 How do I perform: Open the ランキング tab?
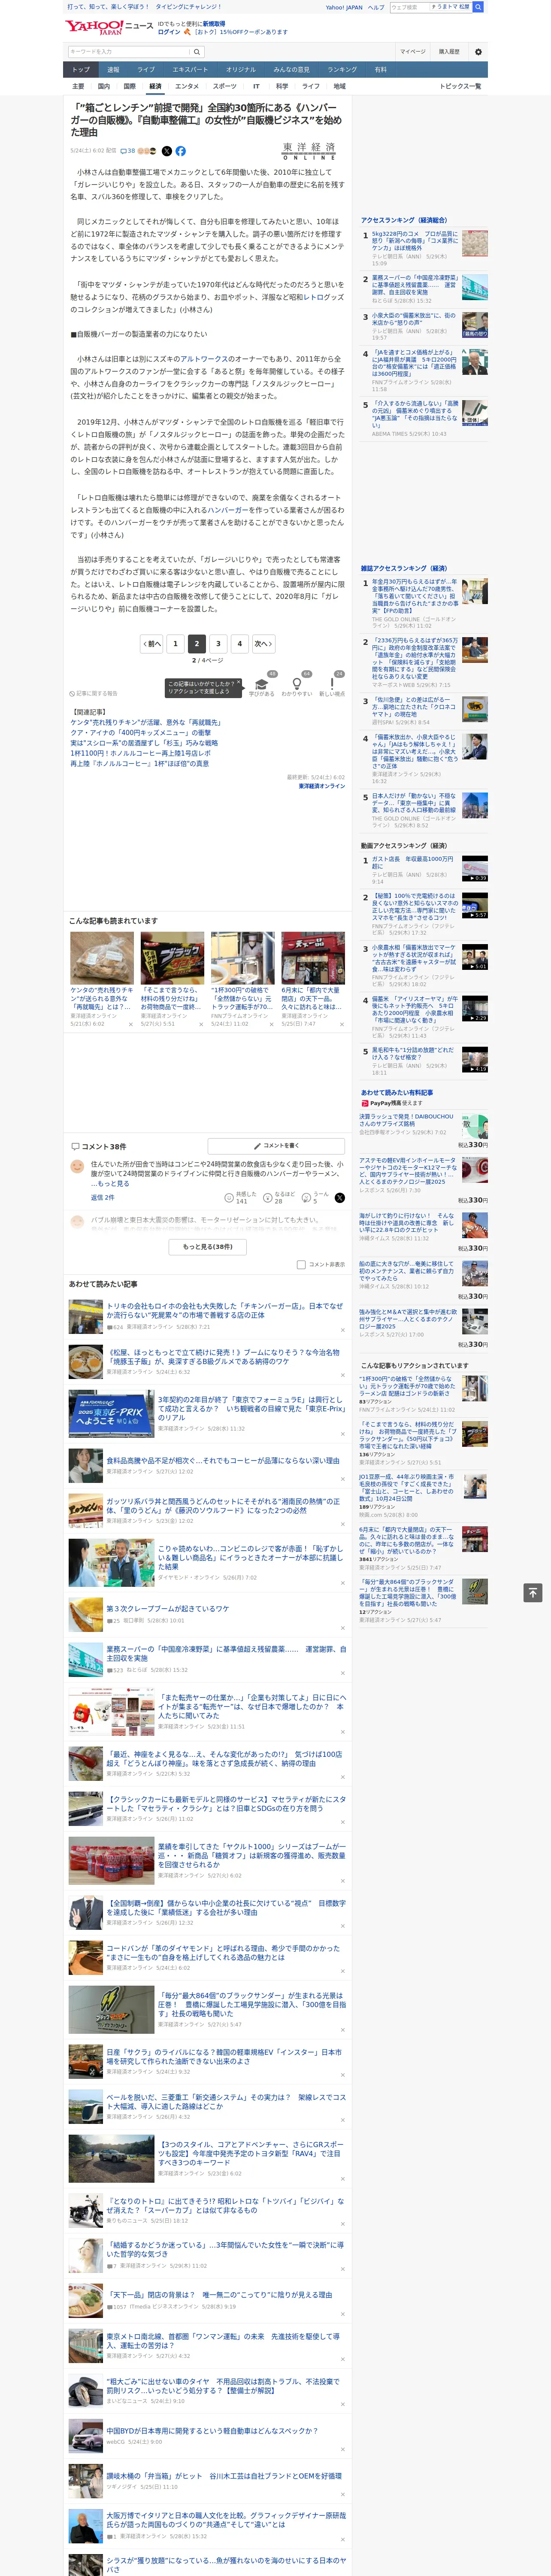342,70
